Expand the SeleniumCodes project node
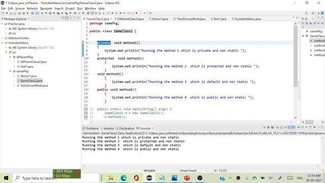325x183 pixels. click(2, 38)
